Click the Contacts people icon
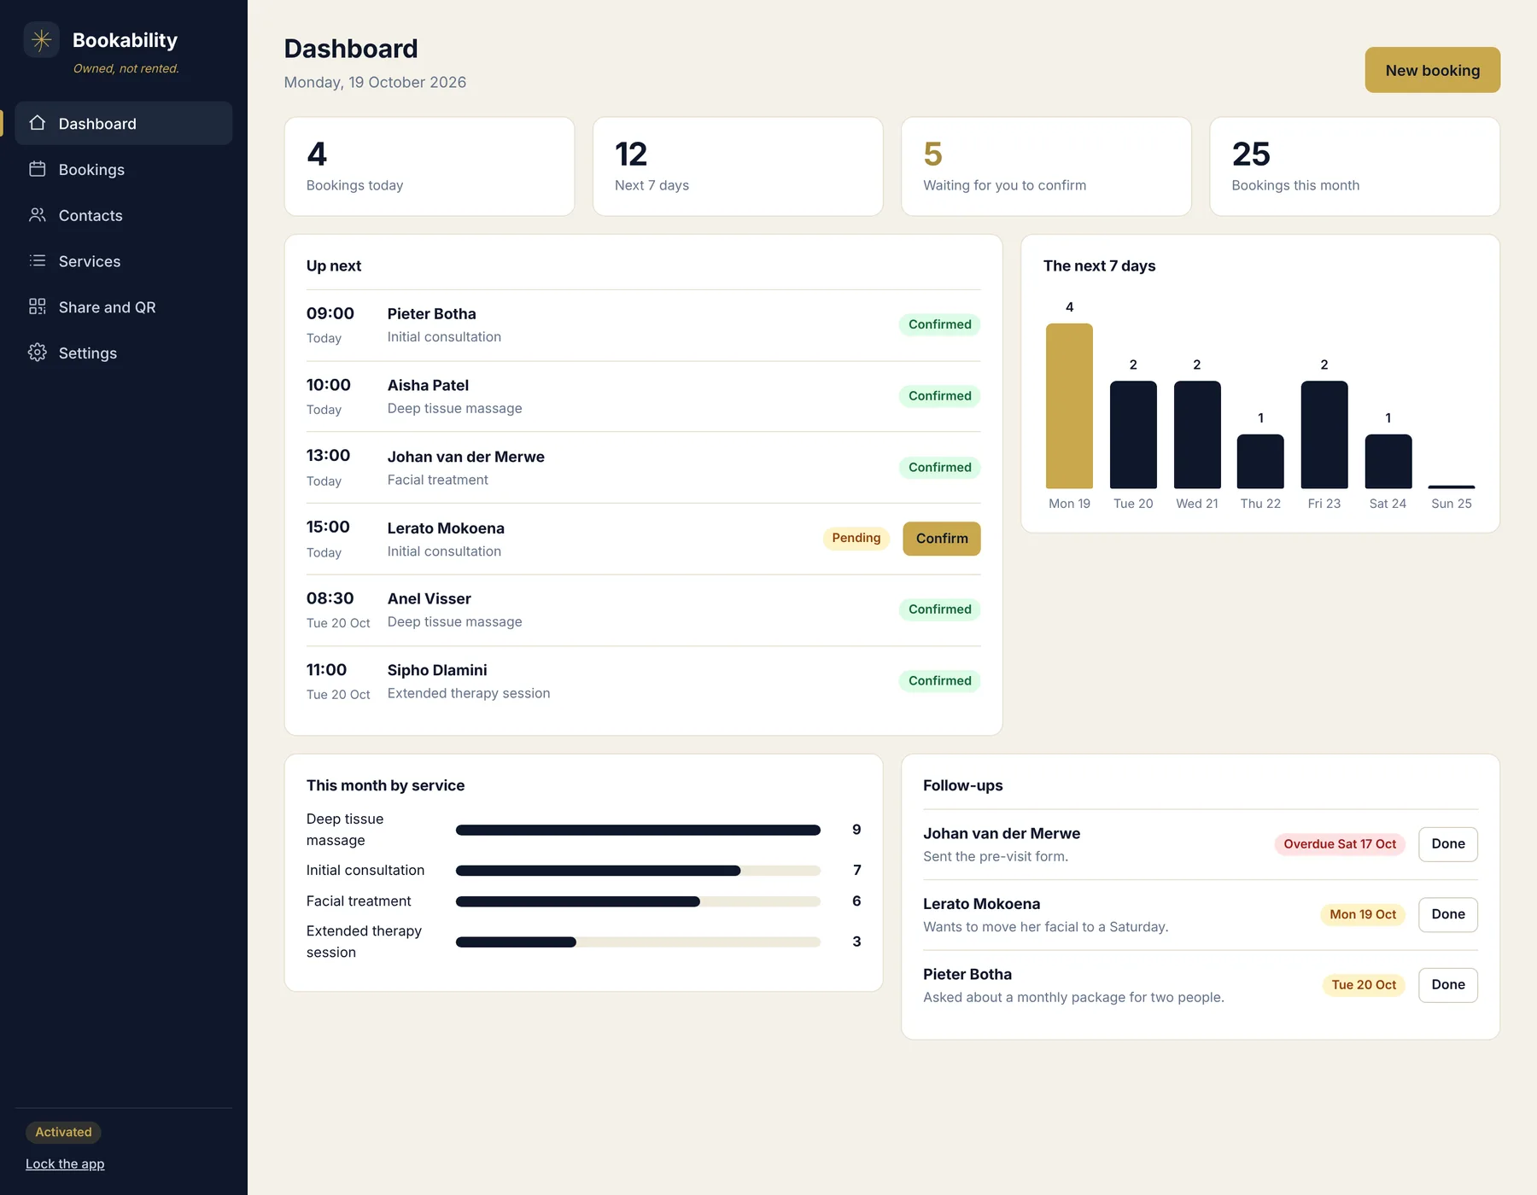The image size is (1537, 1195). pos(38,215)
